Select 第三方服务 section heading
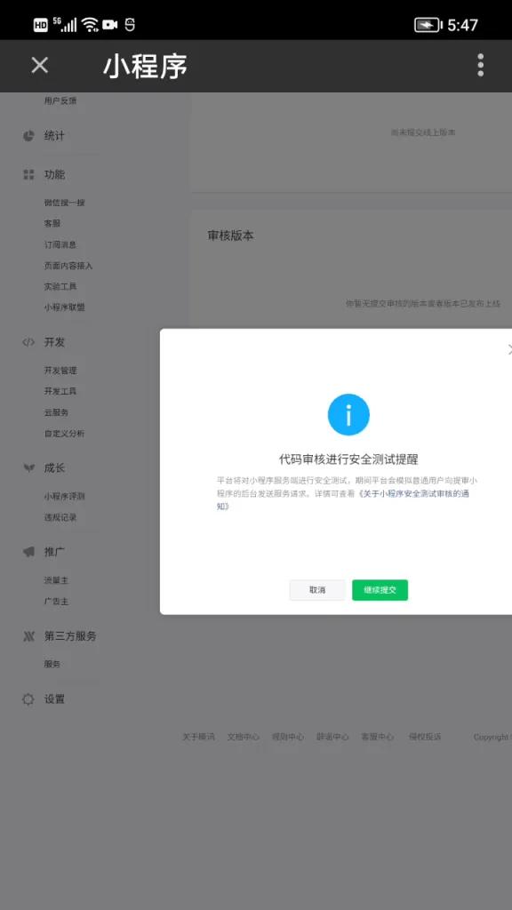This screenshot has width=512, height=910. pyautogui.click(x=70, y=636)
